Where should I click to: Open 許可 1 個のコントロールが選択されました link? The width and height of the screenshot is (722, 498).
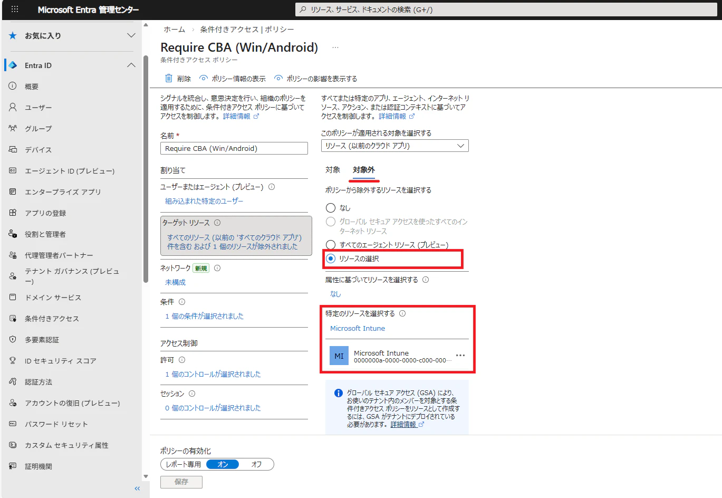tap(213, 374)
